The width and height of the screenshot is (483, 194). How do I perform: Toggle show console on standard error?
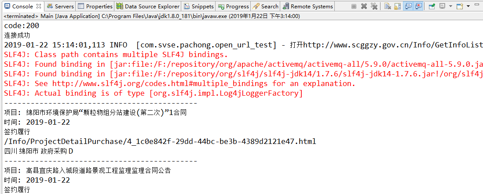(x=418, y=6)
